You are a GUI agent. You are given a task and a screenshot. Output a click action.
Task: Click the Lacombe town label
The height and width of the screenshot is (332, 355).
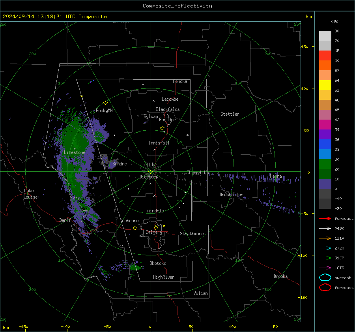coord(170,99)
